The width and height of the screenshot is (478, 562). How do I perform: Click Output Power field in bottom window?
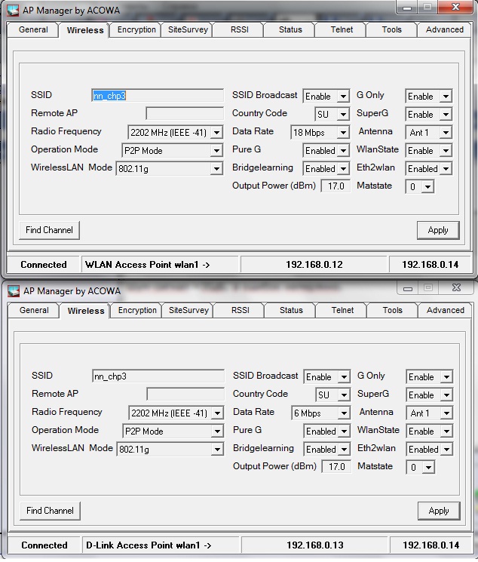coord(336,467)
